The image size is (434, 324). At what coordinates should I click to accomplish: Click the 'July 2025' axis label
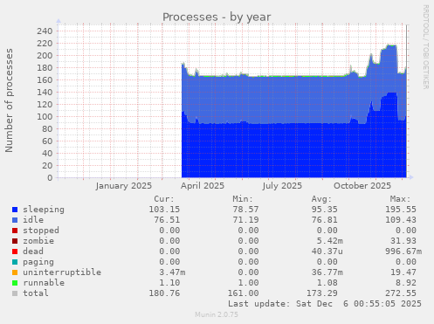282,186
